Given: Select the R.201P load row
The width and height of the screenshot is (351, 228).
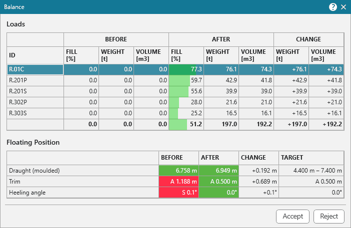Looking at the screenshot, I should [x=175, y=80].
